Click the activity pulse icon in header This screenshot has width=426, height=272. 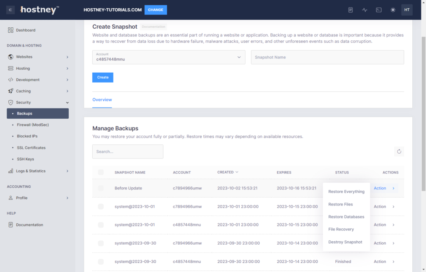click(x=365, y=10)
